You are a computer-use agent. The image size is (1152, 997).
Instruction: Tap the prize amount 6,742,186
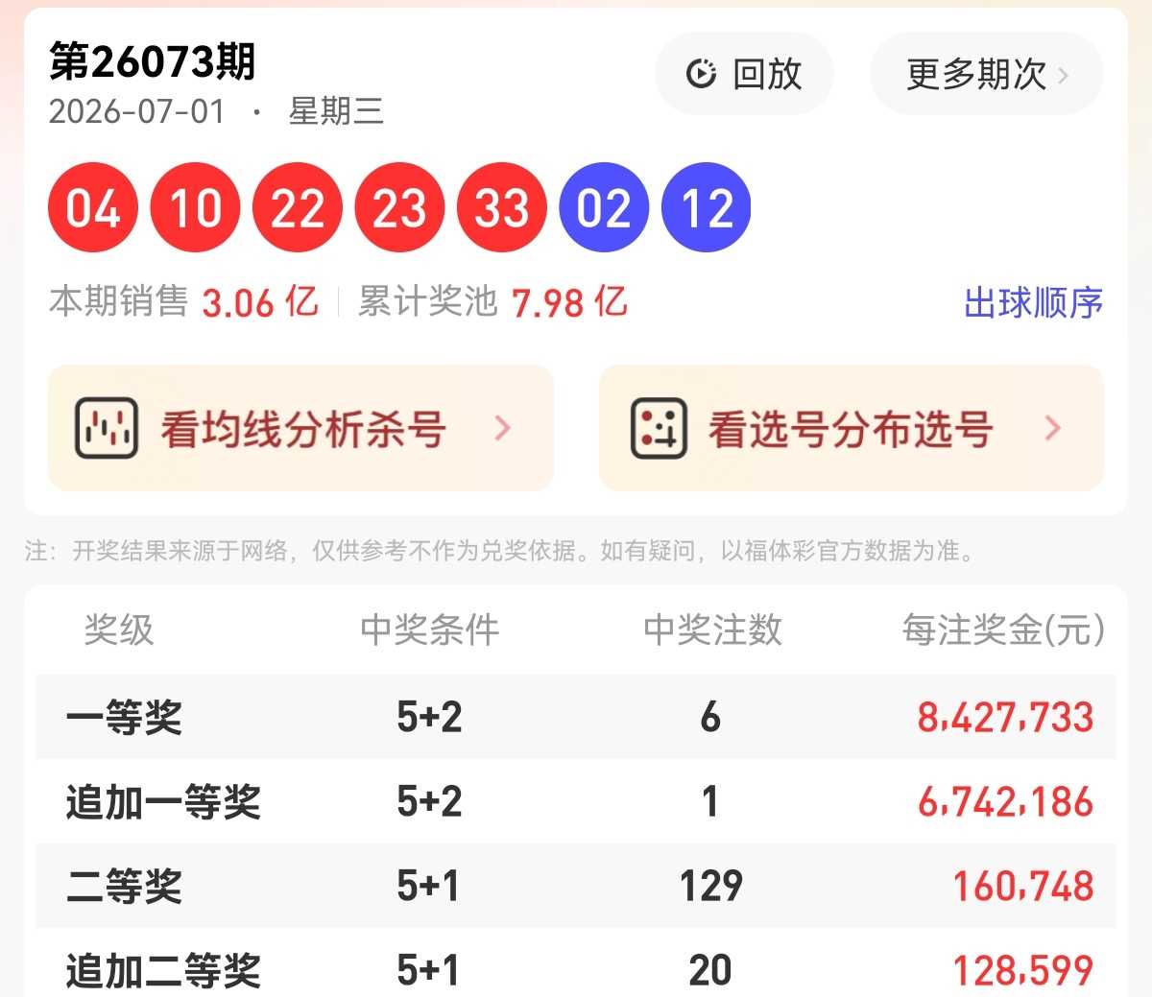(x=1005, y=802)
